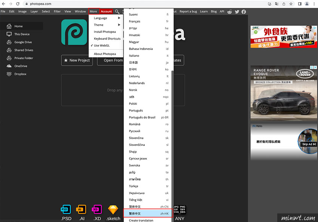318x222 pixels.
Task: Open the API link
Action: click(222, 12)
